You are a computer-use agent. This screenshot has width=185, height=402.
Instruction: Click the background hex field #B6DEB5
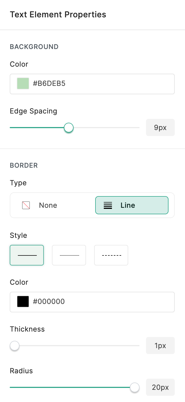click(103, 83)
